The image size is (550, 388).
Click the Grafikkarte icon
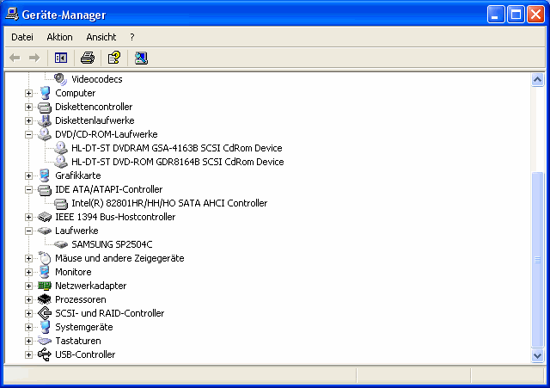(45, 176)
